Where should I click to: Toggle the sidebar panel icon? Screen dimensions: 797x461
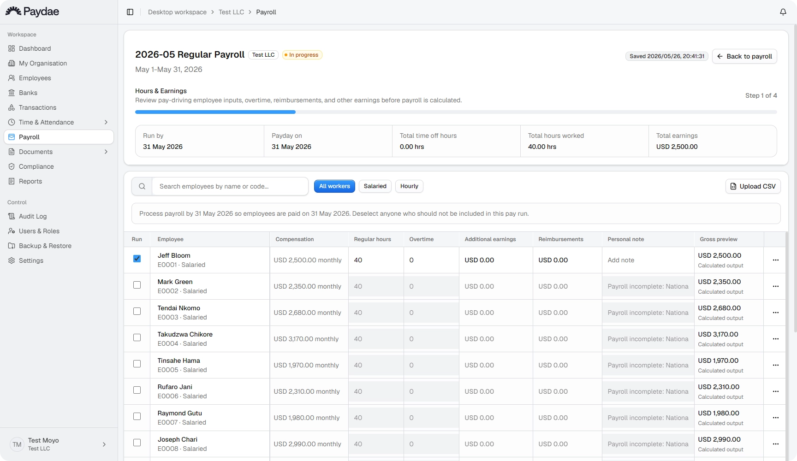point(130,12)
